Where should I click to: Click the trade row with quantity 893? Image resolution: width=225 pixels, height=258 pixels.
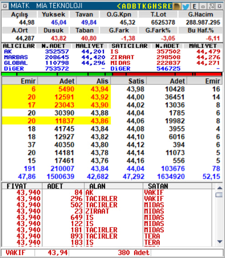[x=107, y=236]
